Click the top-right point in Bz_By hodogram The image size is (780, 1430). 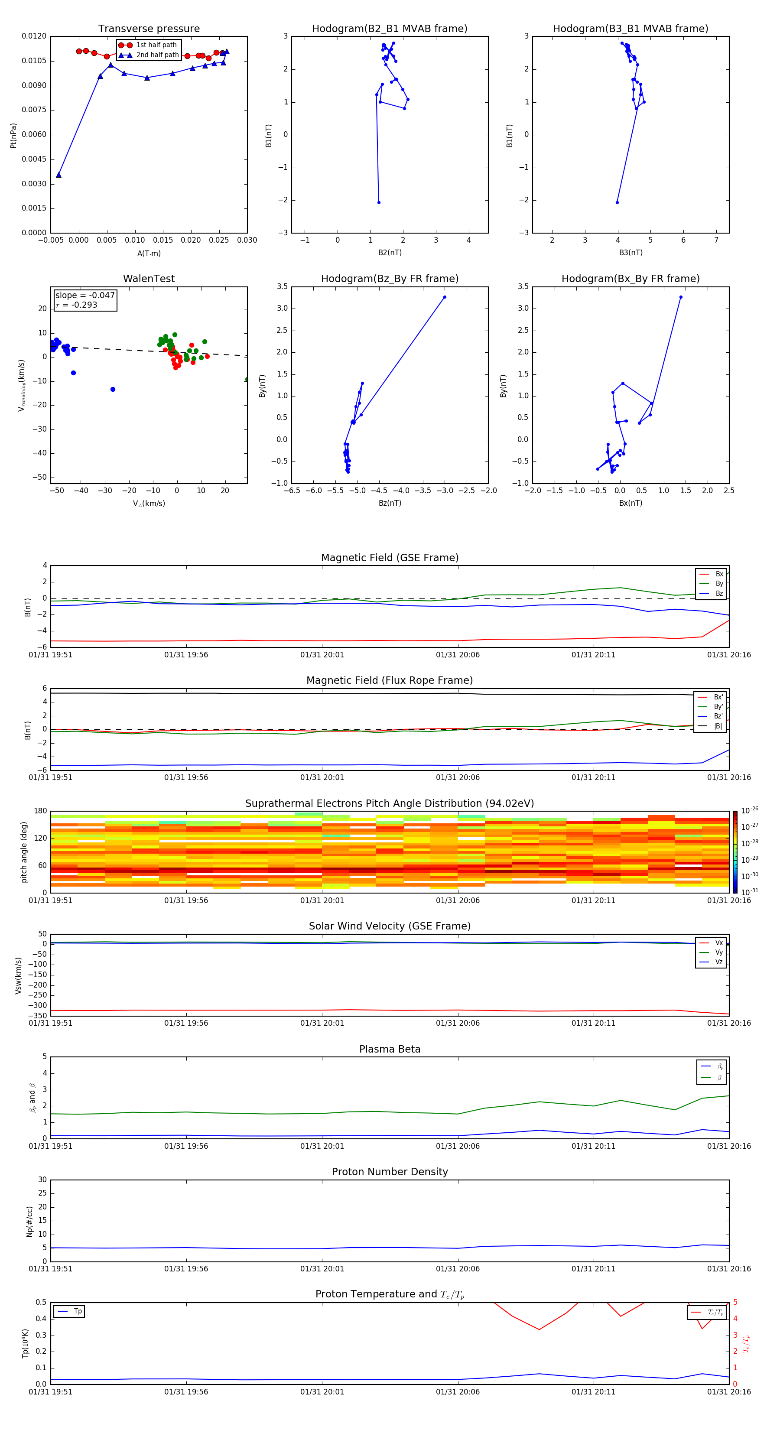pos(445,297)
